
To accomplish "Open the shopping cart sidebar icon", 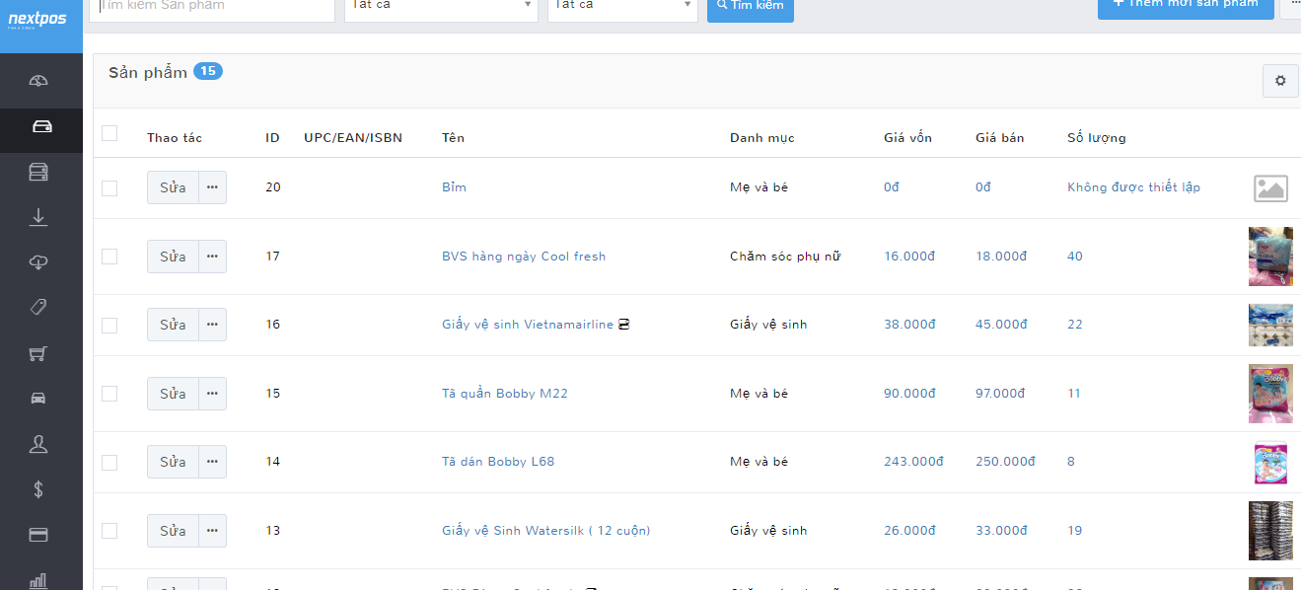I will coord(38,353).
